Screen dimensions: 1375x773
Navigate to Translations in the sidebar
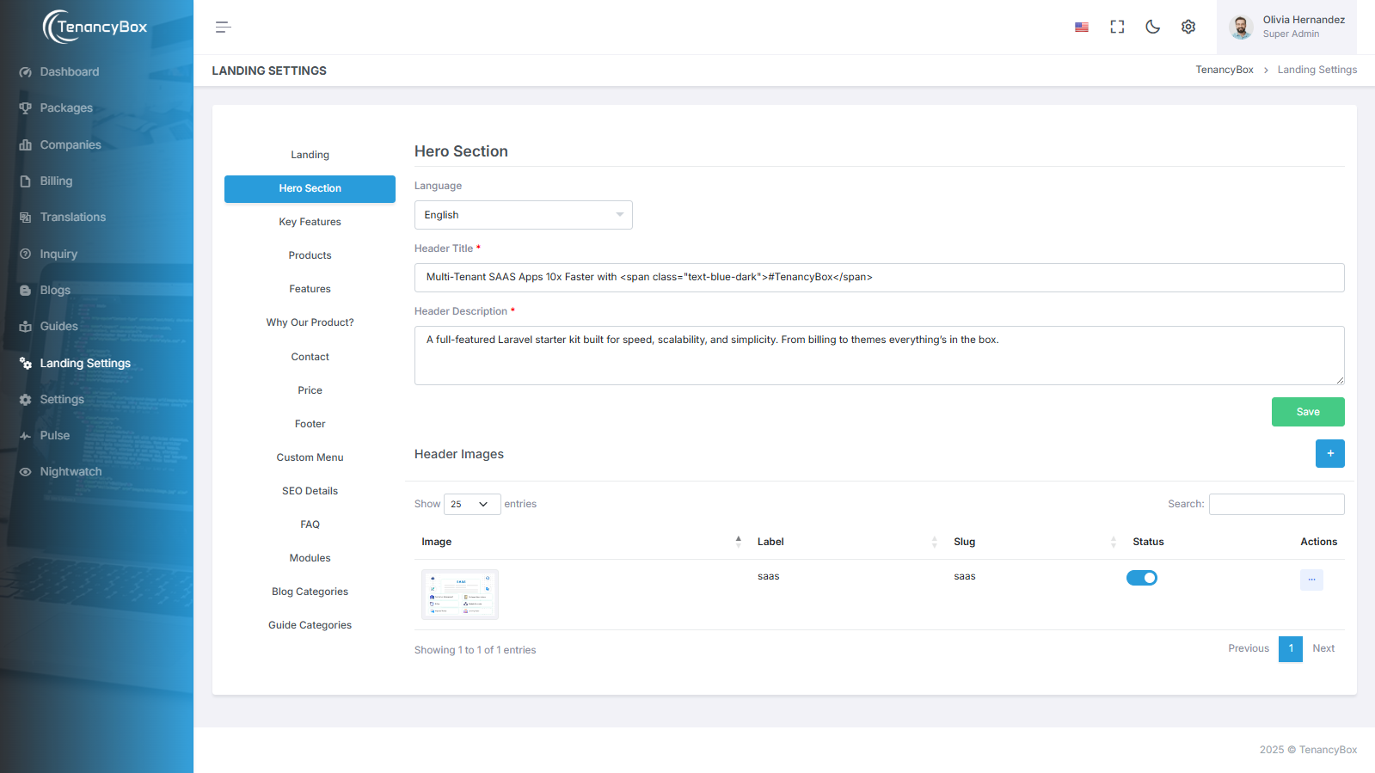(73, 218)
